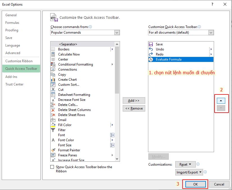Select the Borders command
Screen dimensions: 232x190
pos(64,49)
